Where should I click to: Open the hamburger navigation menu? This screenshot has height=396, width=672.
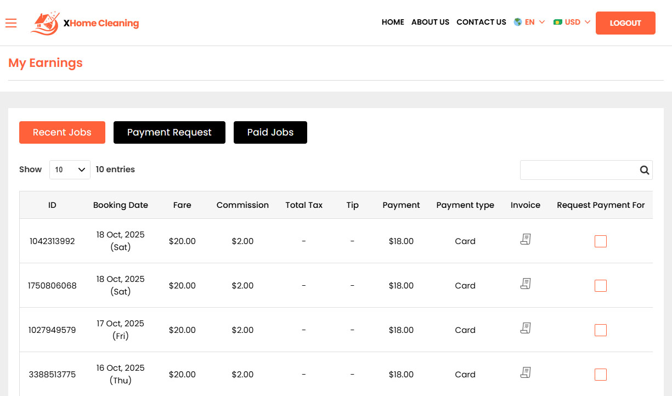(11, 23)
